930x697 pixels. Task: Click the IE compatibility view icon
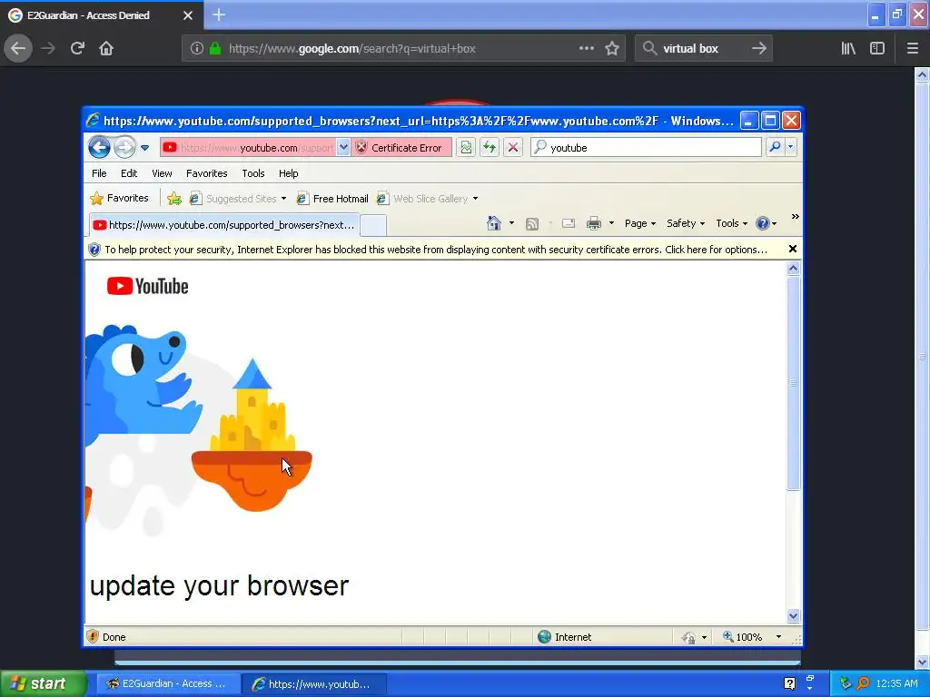point(466,148)
